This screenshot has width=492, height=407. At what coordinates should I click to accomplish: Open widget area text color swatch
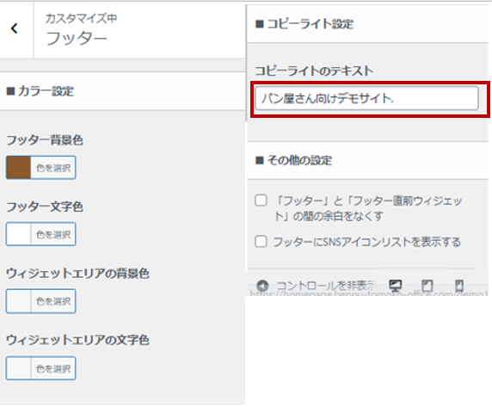19,368
